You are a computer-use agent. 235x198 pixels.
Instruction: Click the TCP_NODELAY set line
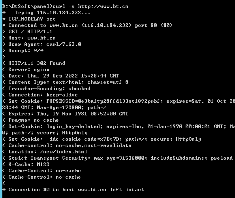point(29,19)
